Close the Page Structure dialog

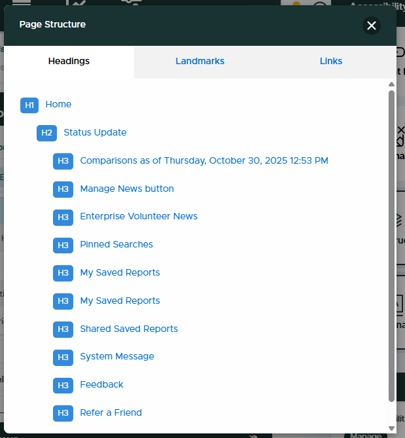pos(372,26)
